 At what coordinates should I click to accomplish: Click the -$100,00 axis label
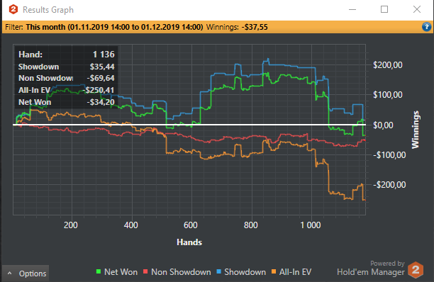(389, 155)
